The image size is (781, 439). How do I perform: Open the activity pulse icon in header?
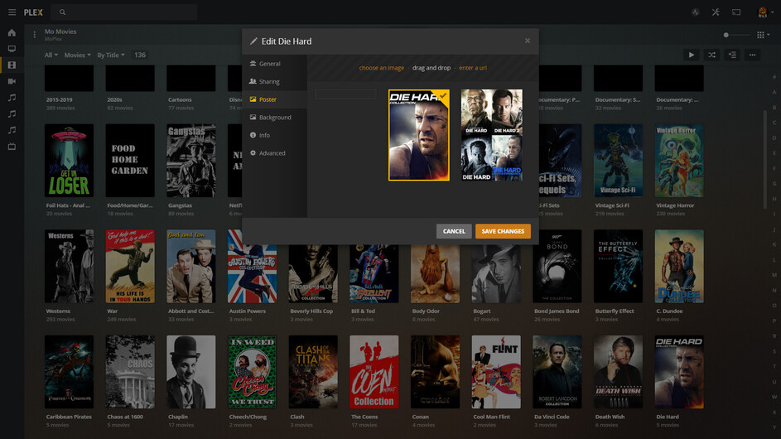696,12
